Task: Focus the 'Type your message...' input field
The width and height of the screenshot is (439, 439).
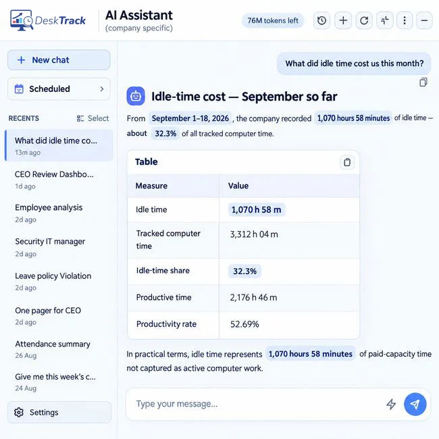Action: pos(257,404)
